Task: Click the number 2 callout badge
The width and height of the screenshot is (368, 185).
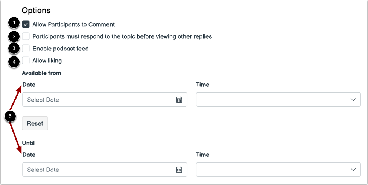Action: (x=14, y=36)
